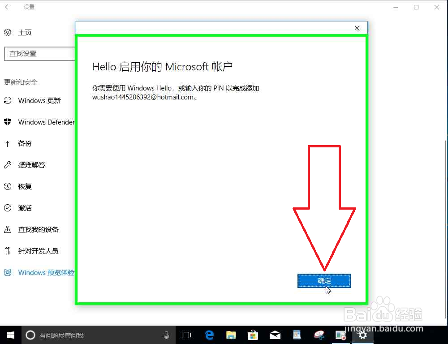Open 查找我的设备 page

click(38, 229)
